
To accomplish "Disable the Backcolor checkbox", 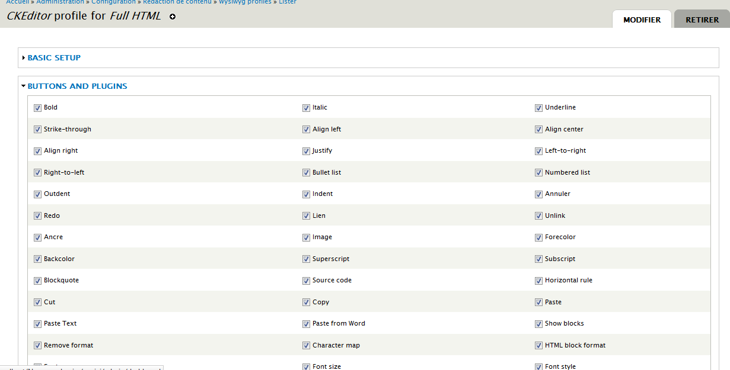I will [x=37, y=259].
